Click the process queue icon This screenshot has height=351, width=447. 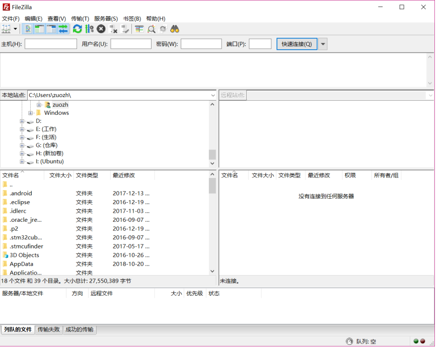point(89,29)
